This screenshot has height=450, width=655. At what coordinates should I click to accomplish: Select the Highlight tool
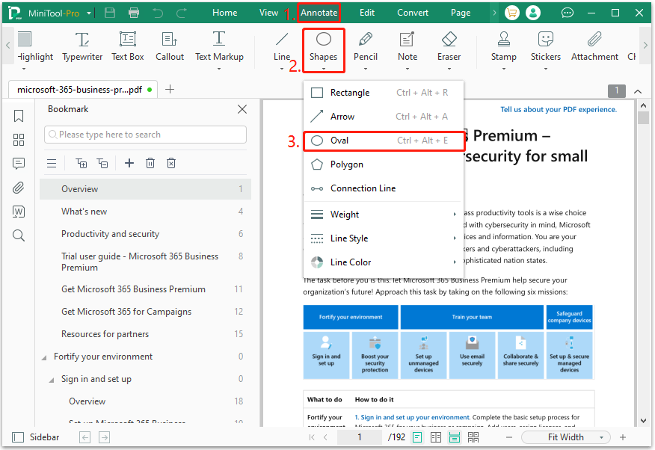point(35,48)
